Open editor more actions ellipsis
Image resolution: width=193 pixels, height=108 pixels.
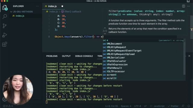(188, 6)
